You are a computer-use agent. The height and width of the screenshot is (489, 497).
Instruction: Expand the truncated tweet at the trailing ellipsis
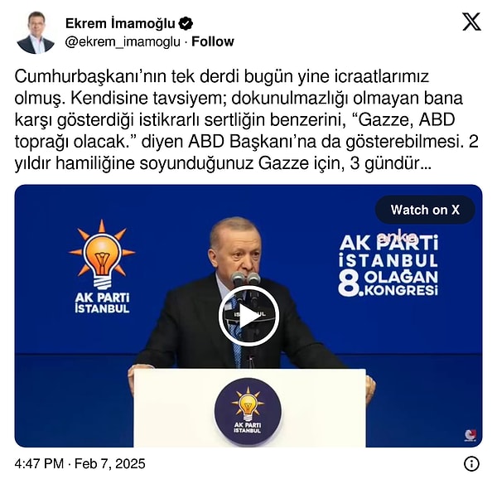(x=426, y=164)
